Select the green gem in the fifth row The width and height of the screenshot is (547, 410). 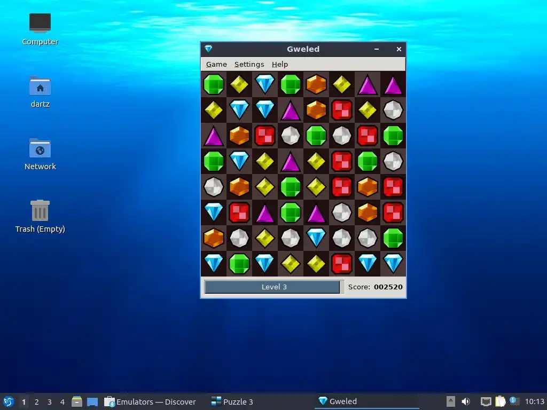(x=291, y=187)
